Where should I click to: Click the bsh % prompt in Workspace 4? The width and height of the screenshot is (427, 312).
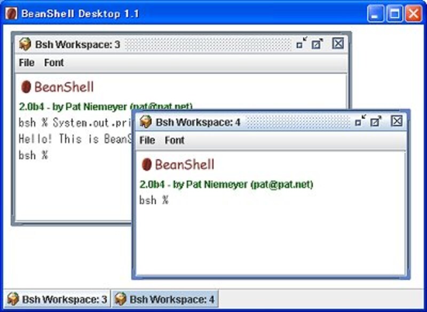[154, 200]
